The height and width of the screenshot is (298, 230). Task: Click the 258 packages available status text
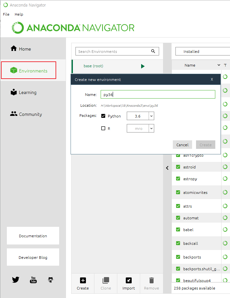[x=194, y=288]
